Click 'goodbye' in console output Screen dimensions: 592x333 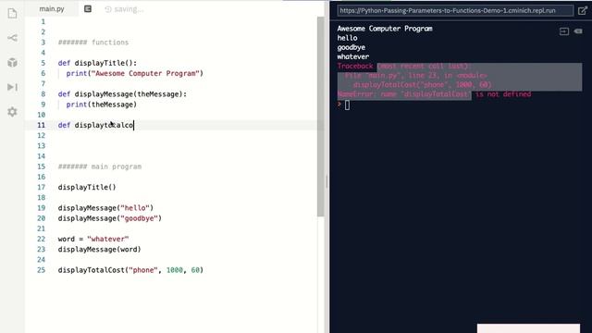(x=351, y=47)
